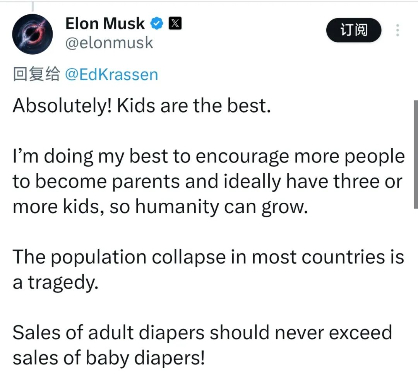
Task: Click the line starting "The population collapse"
Action: coord(209,257)
